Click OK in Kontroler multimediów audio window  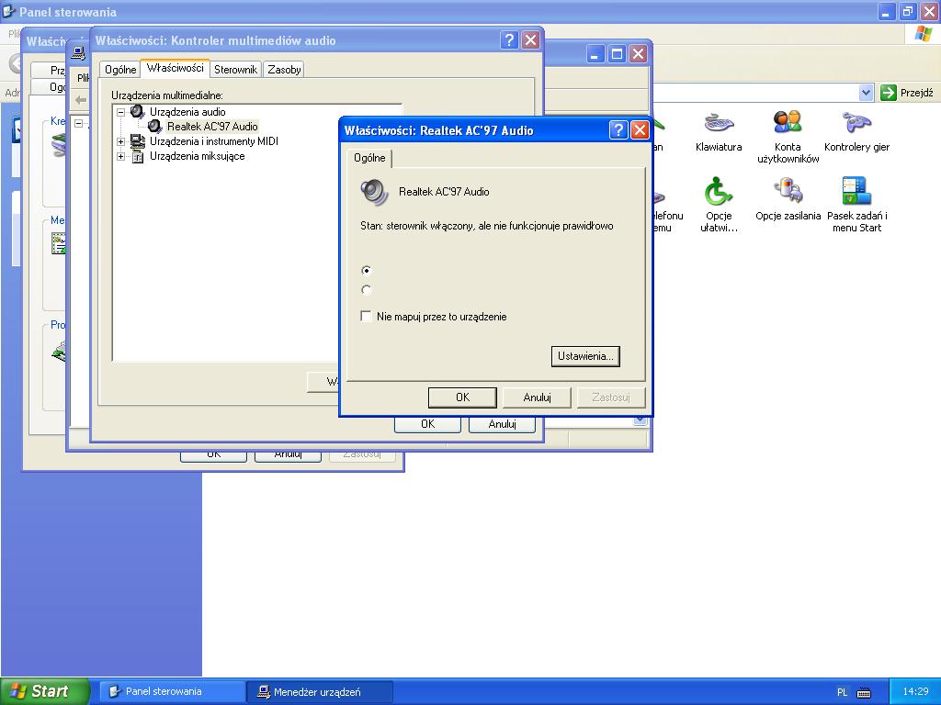[427, 424]
